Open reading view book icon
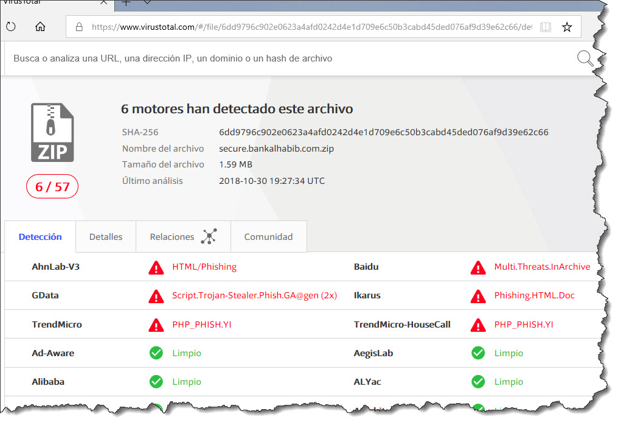Viewport: 621px width, 428px height. pyautogui.click(x=546, y=27)
